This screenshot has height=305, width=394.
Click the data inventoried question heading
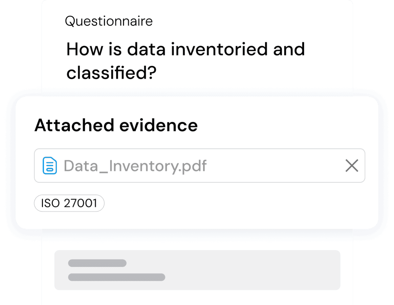186,61
